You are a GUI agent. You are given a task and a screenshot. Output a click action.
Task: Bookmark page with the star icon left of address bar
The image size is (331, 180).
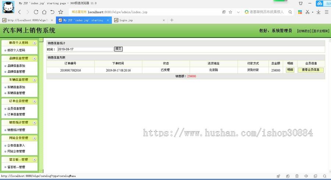coord(61,12)
